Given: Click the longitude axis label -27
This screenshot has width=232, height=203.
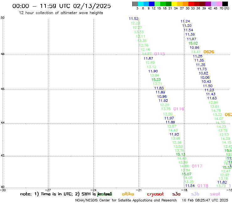Looking at the screenshot, I should pos(48,190).
